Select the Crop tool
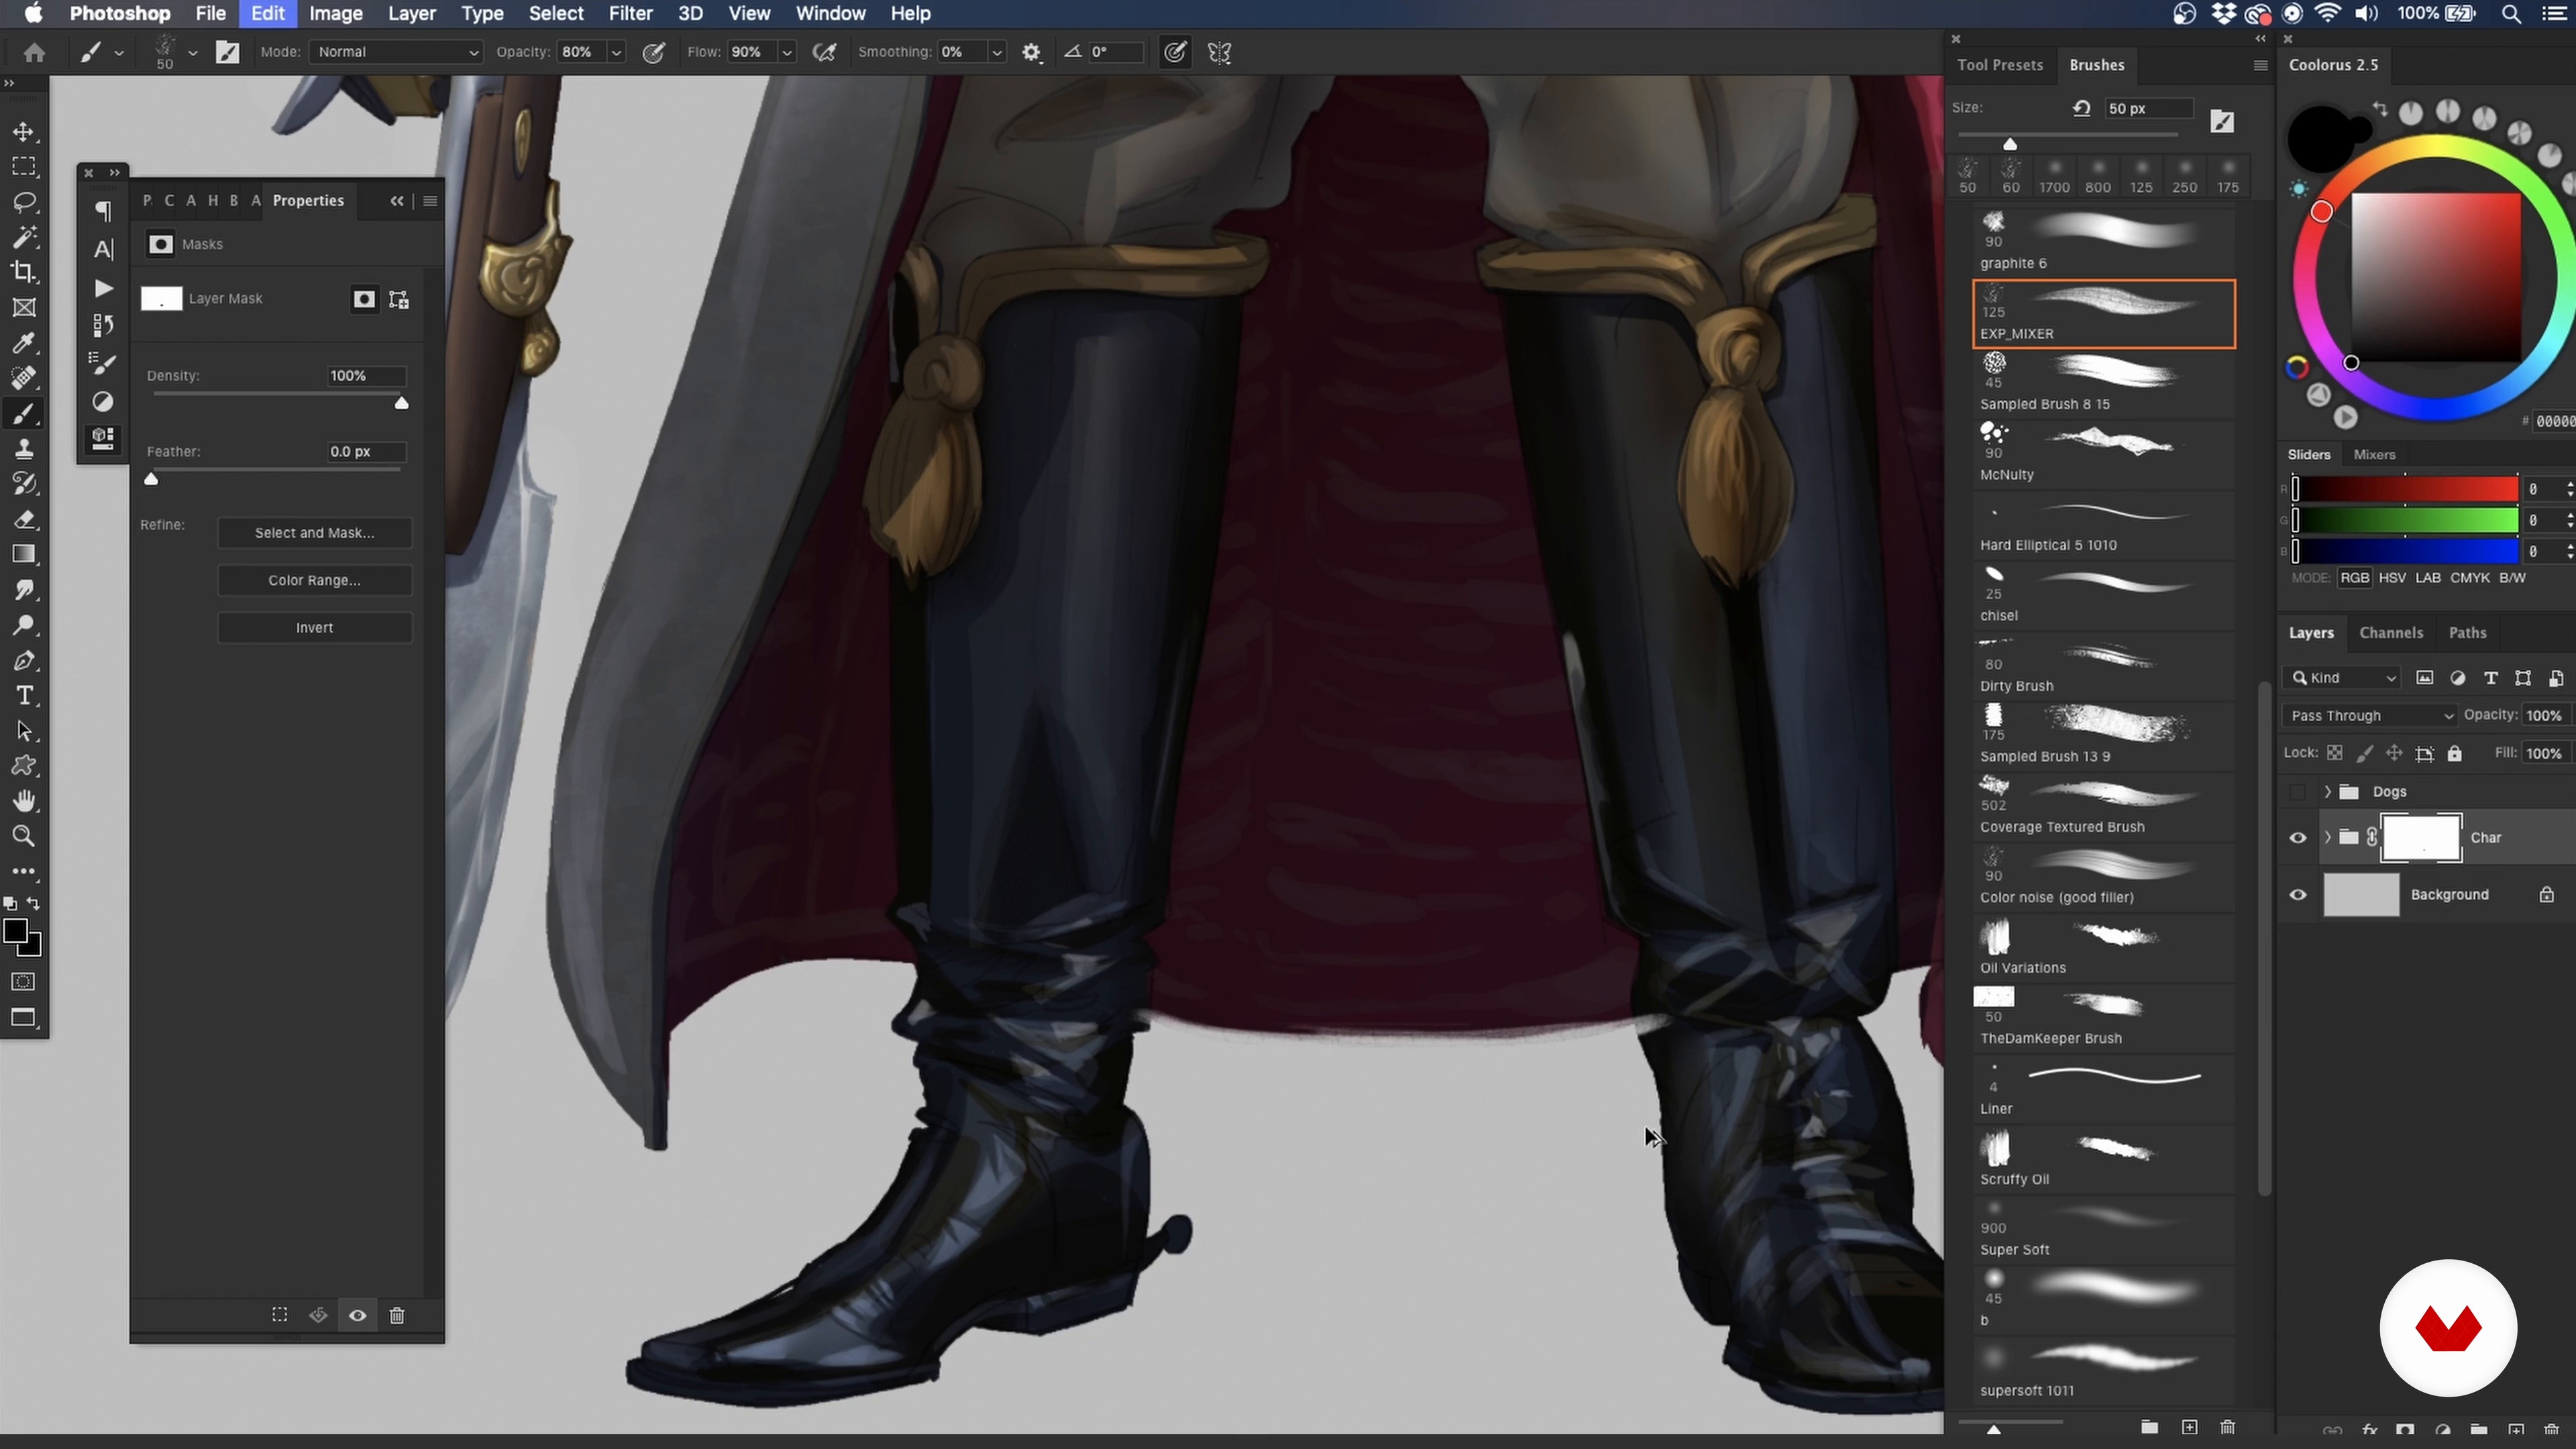Screen dimensions: 2576x1449 coord(24,272)
